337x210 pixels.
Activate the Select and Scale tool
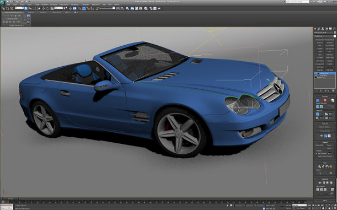coord(52,8)
